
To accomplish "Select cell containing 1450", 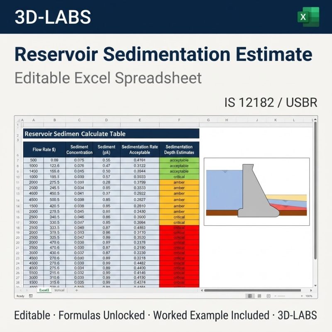I will coord(34,171).
